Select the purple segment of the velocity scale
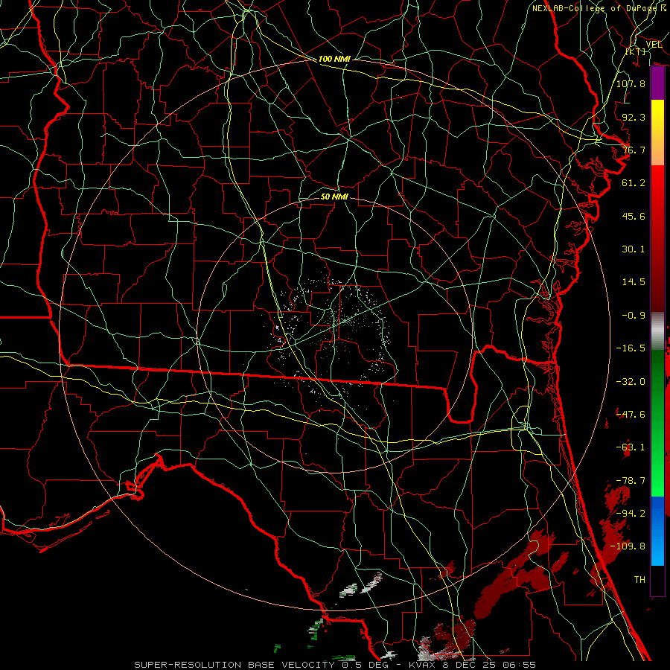 click(657, 83)
